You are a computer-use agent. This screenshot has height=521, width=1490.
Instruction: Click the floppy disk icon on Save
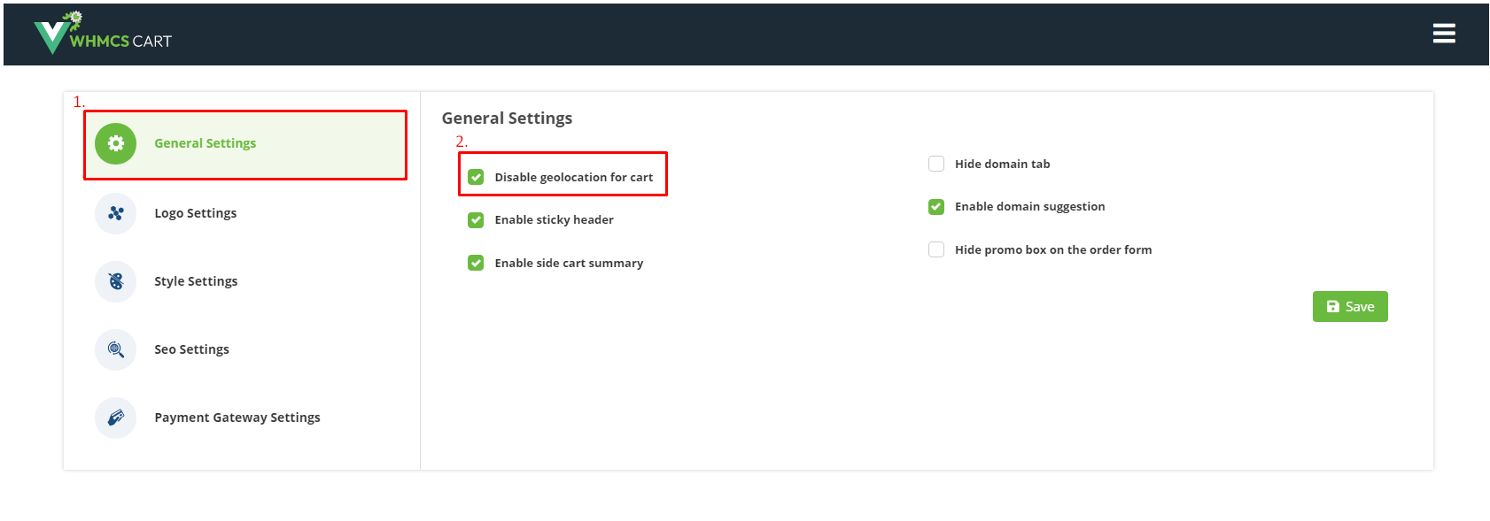coord(1333,307)
